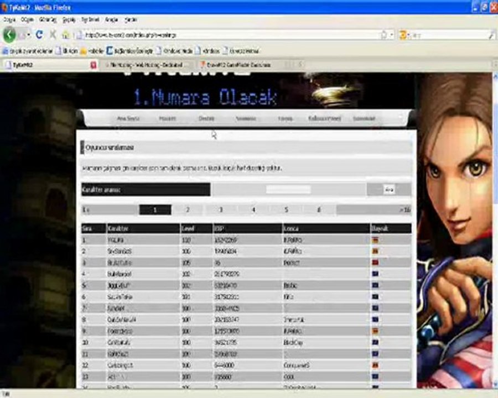The width and height of the screenshot is (498, 398).
Task: Click the magnifier icon in the search box
Action: pyautogui.click(x=491, y=35)
